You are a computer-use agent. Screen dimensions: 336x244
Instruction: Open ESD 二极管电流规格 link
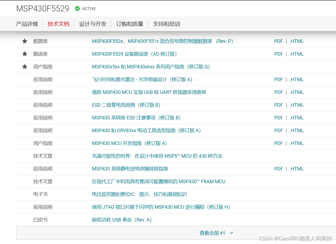coord(126,105)
